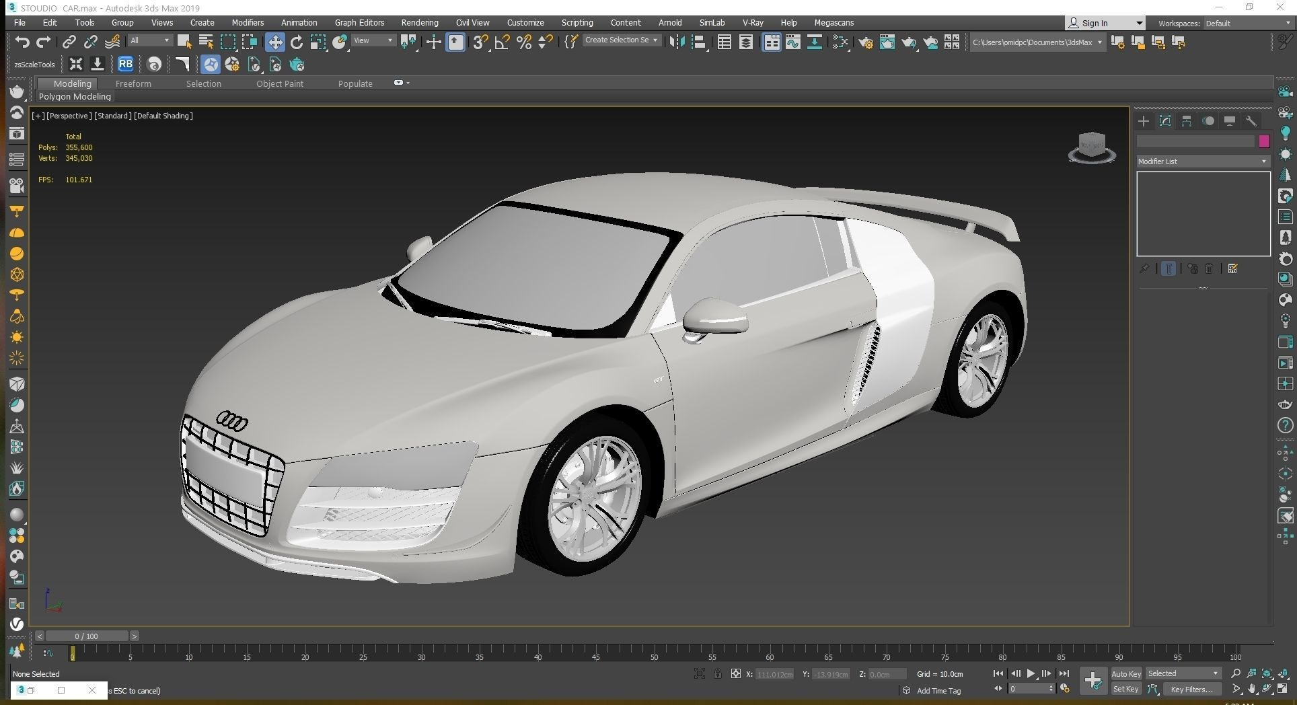This screenshot has width=1297, height=705.
Task: Open the Modifiers menu
Action: click(x=248, y=23)
